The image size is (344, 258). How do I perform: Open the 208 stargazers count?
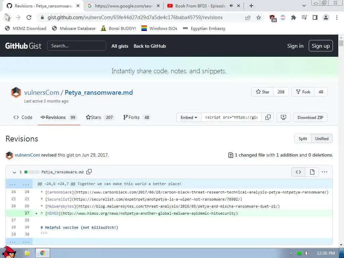tap(281, 92)
